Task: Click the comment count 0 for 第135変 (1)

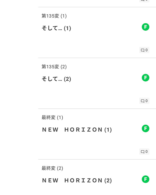Action: 147,50
